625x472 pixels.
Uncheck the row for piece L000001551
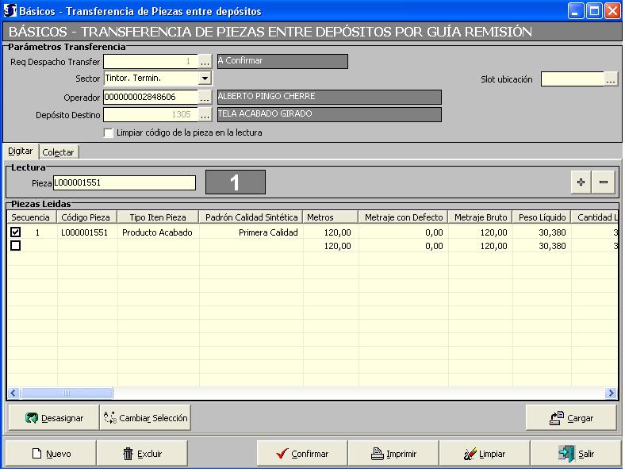coord(16,232)
